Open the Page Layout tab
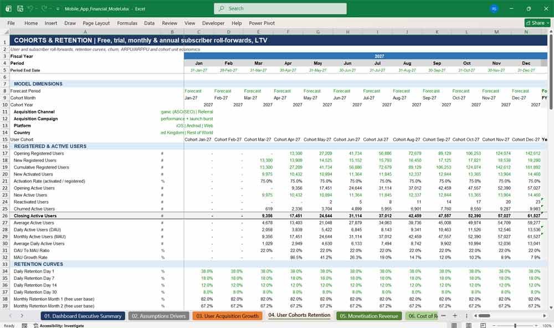The height and width of the screenshot is (328, 554). pyautogui.click(x=96, y=23)
